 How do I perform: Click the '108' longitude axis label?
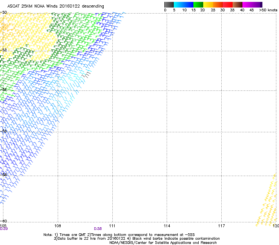coord(58,226)
